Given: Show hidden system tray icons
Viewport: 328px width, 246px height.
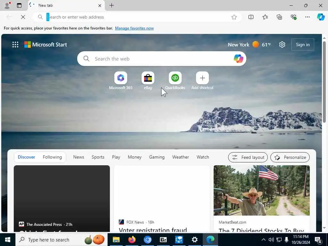Looking at the screenshot, I should tap(264, 240).
